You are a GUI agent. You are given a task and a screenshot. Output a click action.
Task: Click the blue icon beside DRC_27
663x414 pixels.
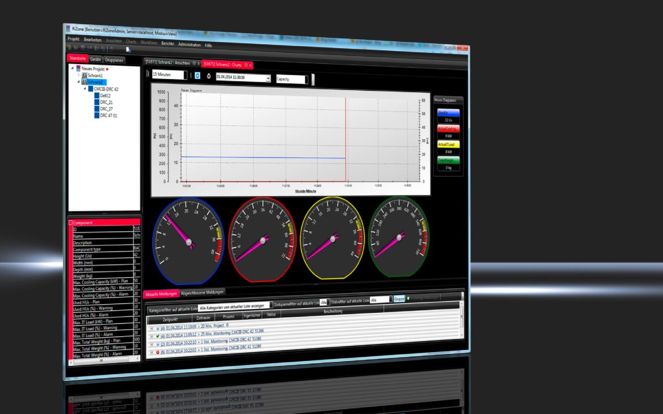pos(97,108)
